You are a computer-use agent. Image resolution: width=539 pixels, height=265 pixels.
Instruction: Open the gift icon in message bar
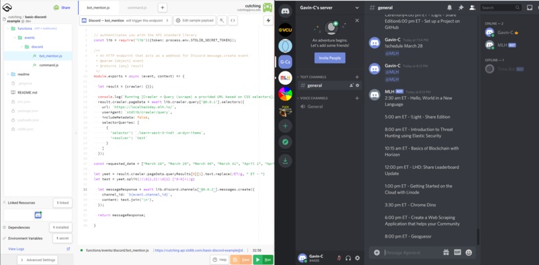(x=446, y=252)
